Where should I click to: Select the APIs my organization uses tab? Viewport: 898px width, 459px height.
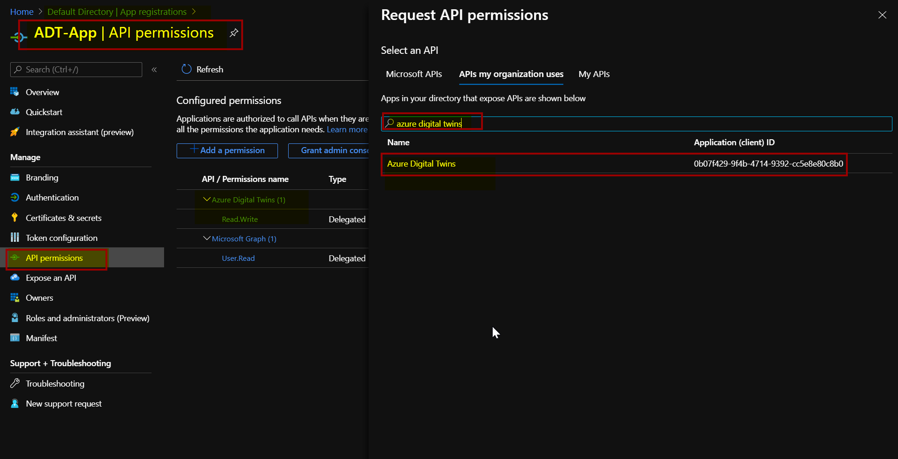pos(511,74)
